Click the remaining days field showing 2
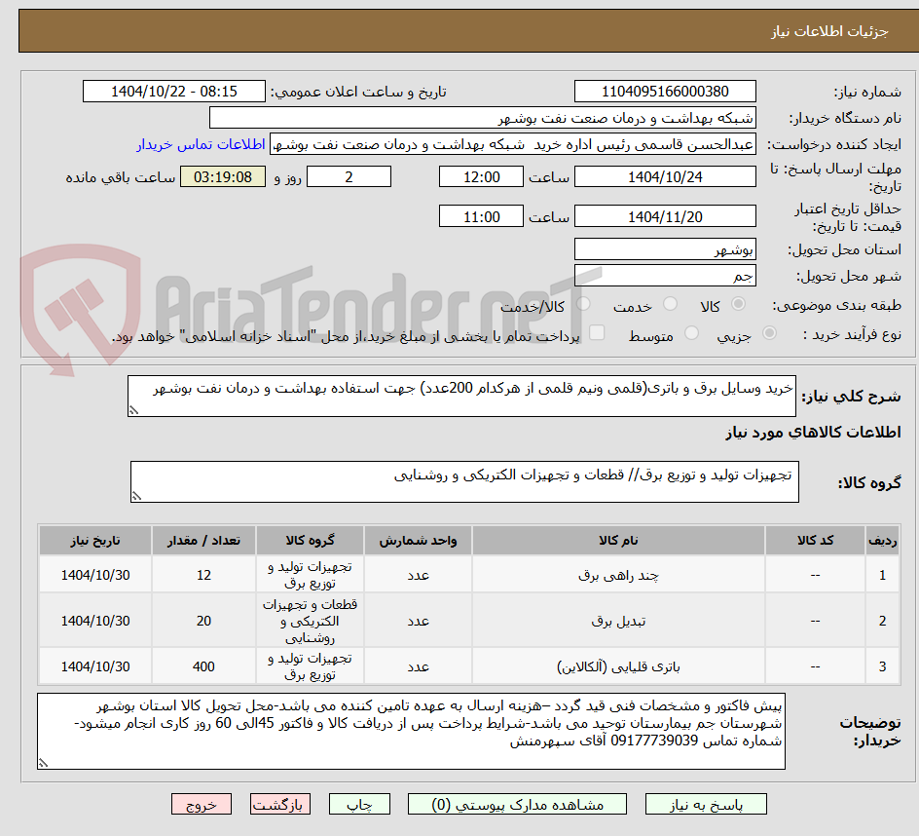 [349, 176]
